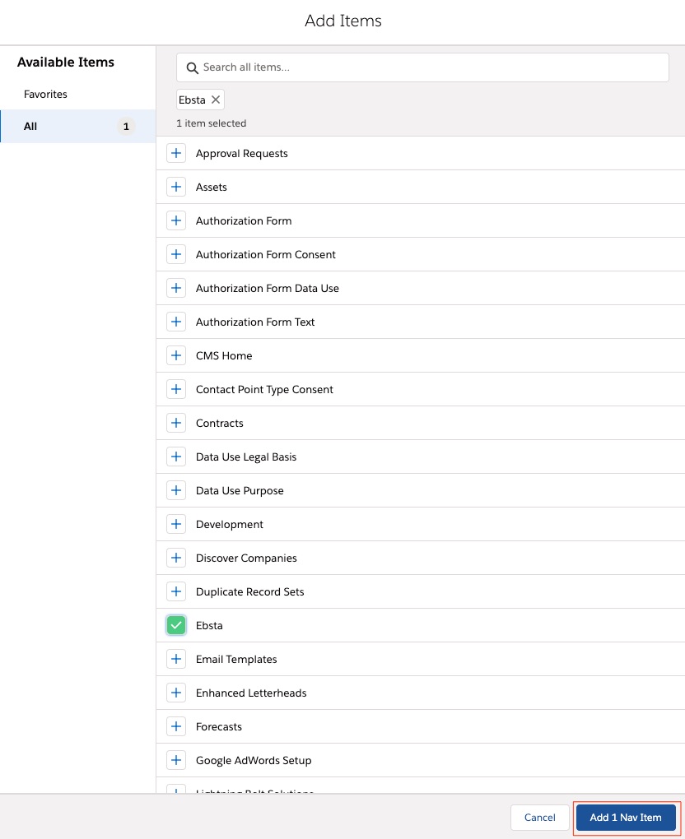Add Data Use Purpose via plus icon
The height and width of the screenshot is (839, 685).
pos(176,491)
